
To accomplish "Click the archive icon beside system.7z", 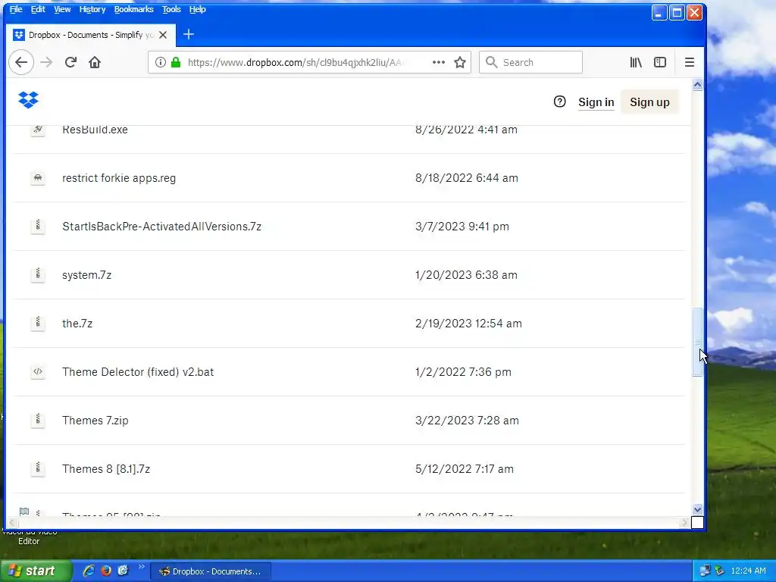I will click(38, 274).
